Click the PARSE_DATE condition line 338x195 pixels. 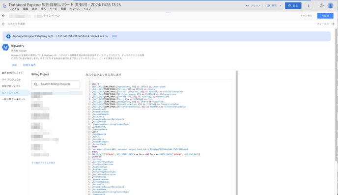[x=146, y=154]
